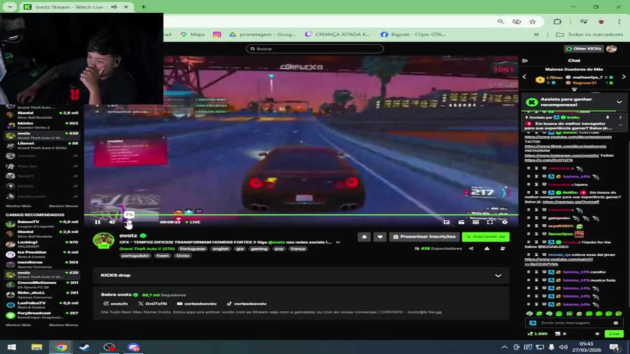The width and height of the screenshot is (630, 354).
Task: Enter fullscreen mode in the player
Action: (490, 222)
